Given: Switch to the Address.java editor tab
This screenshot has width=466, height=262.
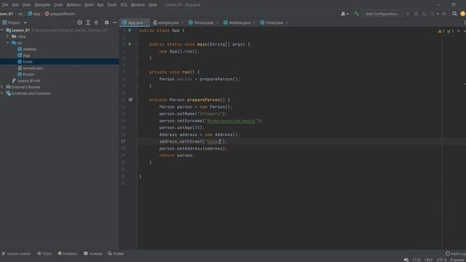Looking at the screenshot, I should pos(240,23).
